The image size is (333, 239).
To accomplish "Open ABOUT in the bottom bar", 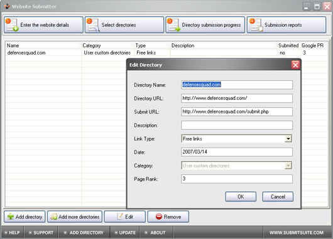I will click(x=155, y=233).
